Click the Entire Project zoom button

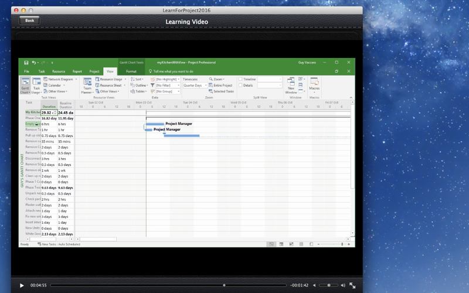pyautogui.click(x=220, y=86)
